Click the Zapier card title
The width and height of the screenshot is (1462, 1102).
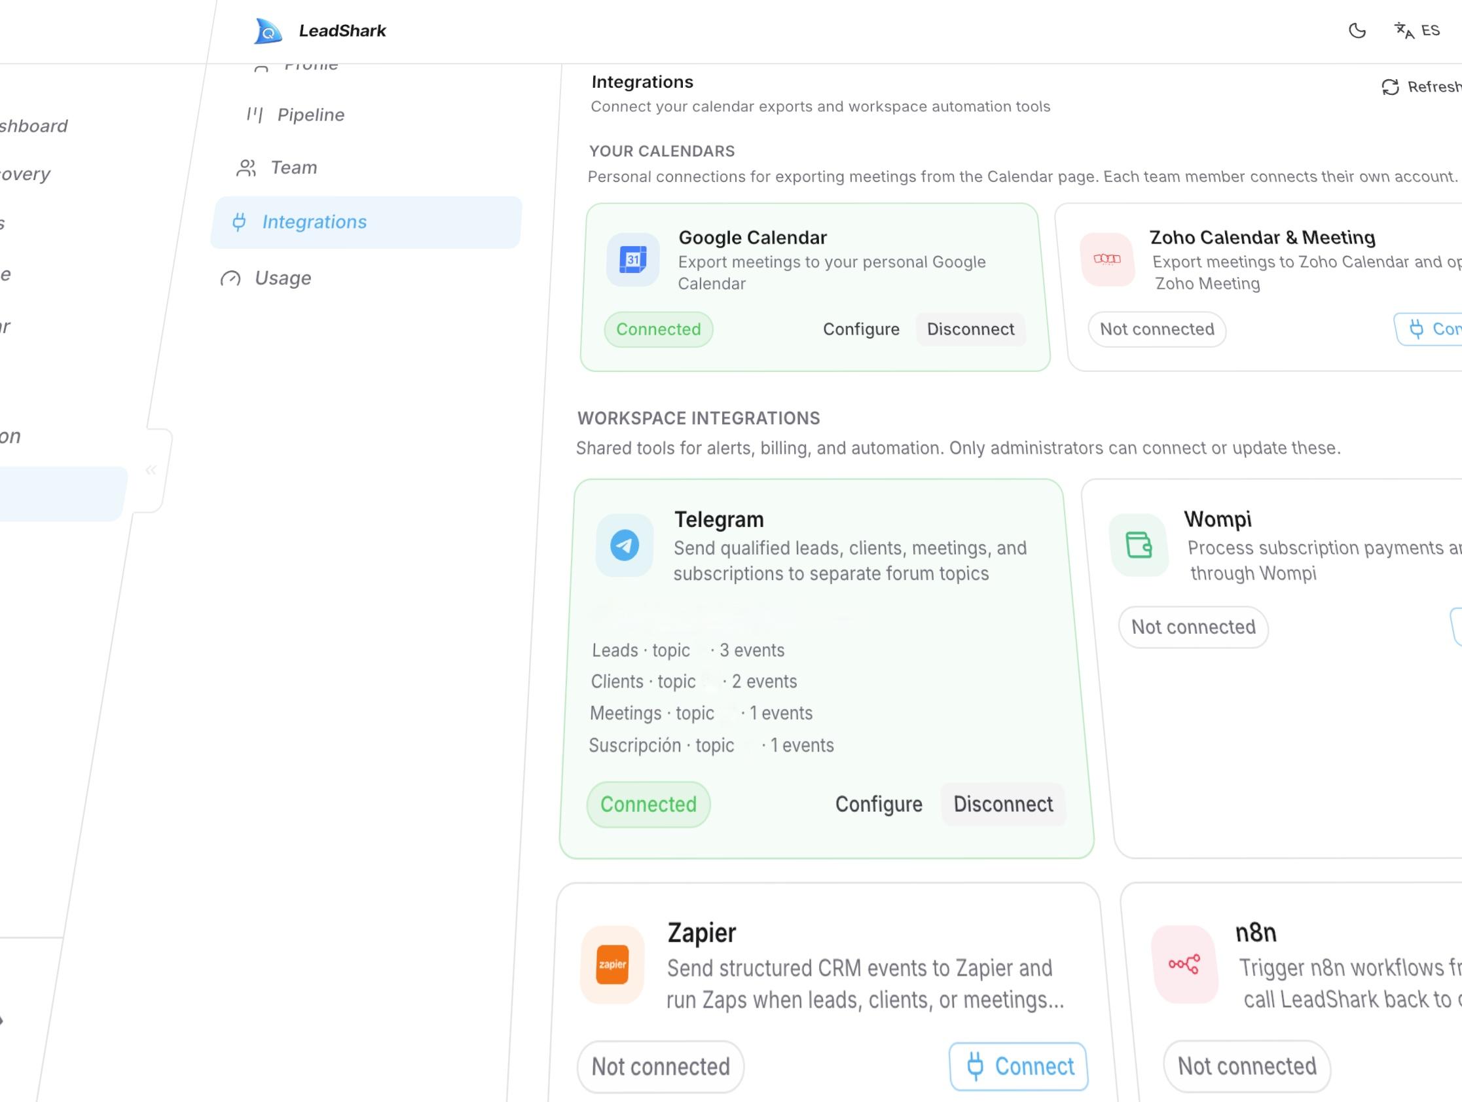coord(701,933)
